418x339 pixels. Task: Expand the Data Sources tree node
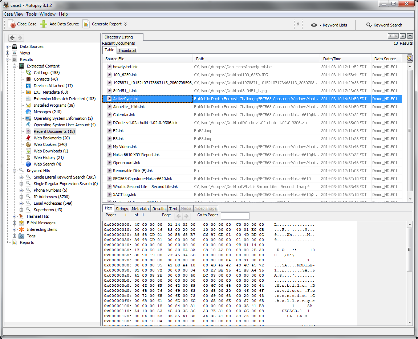click(x=8, y=46)
